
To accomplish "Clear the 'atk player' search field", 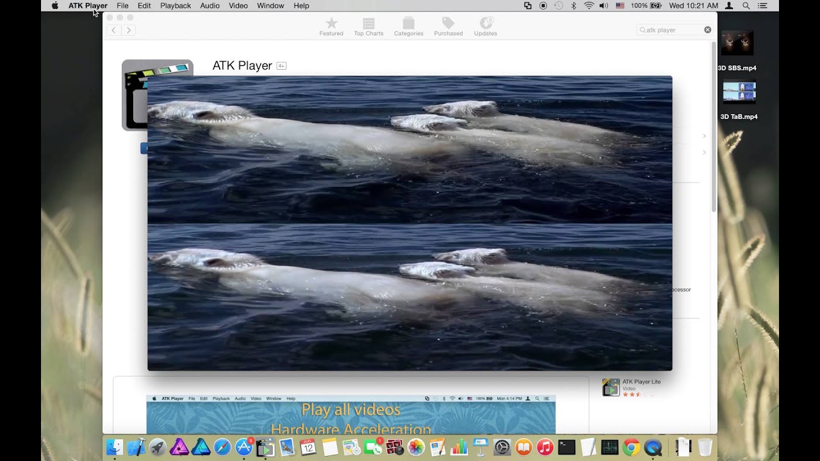I will [707, 30].
